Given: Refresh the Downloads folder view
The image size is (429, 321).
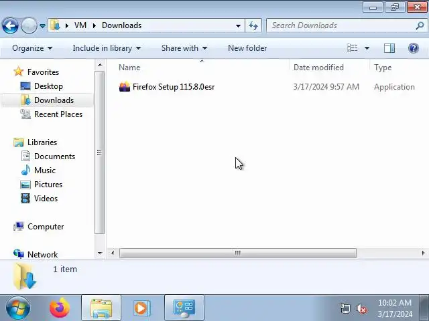Looking at the screenshot, I should (x=253, y=25).
